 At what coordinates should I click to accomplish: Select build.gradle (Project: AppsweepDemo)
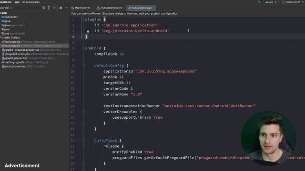click(28, 42)
